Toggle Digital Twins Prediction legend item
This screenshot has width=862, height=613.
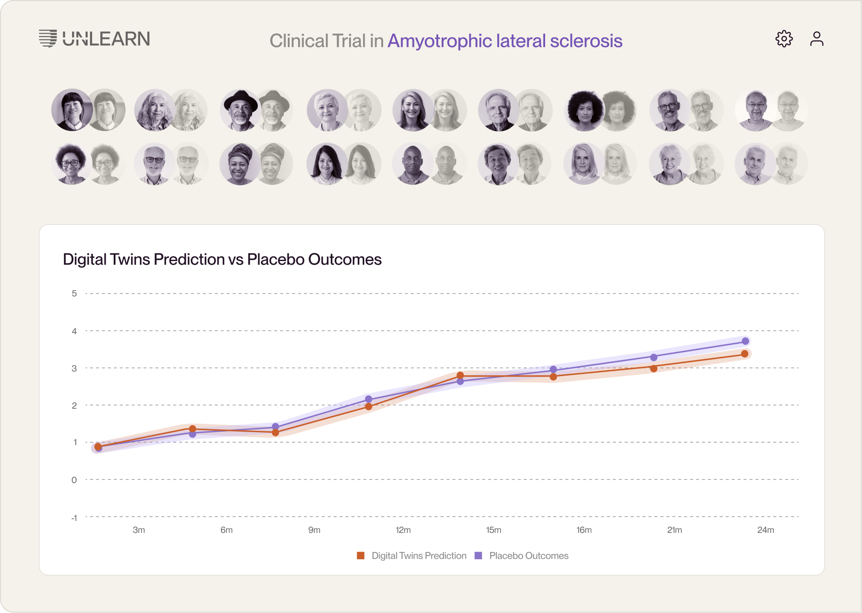411,556
